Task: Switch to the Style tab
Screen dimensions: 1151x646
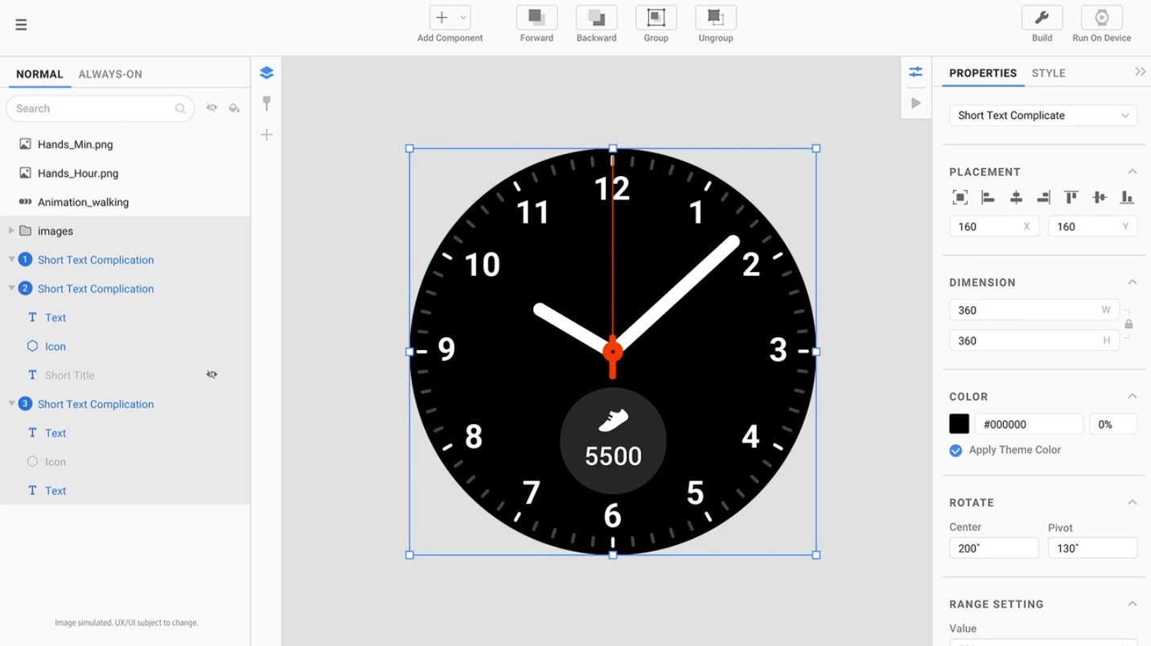Action: tap(1048, 73)
